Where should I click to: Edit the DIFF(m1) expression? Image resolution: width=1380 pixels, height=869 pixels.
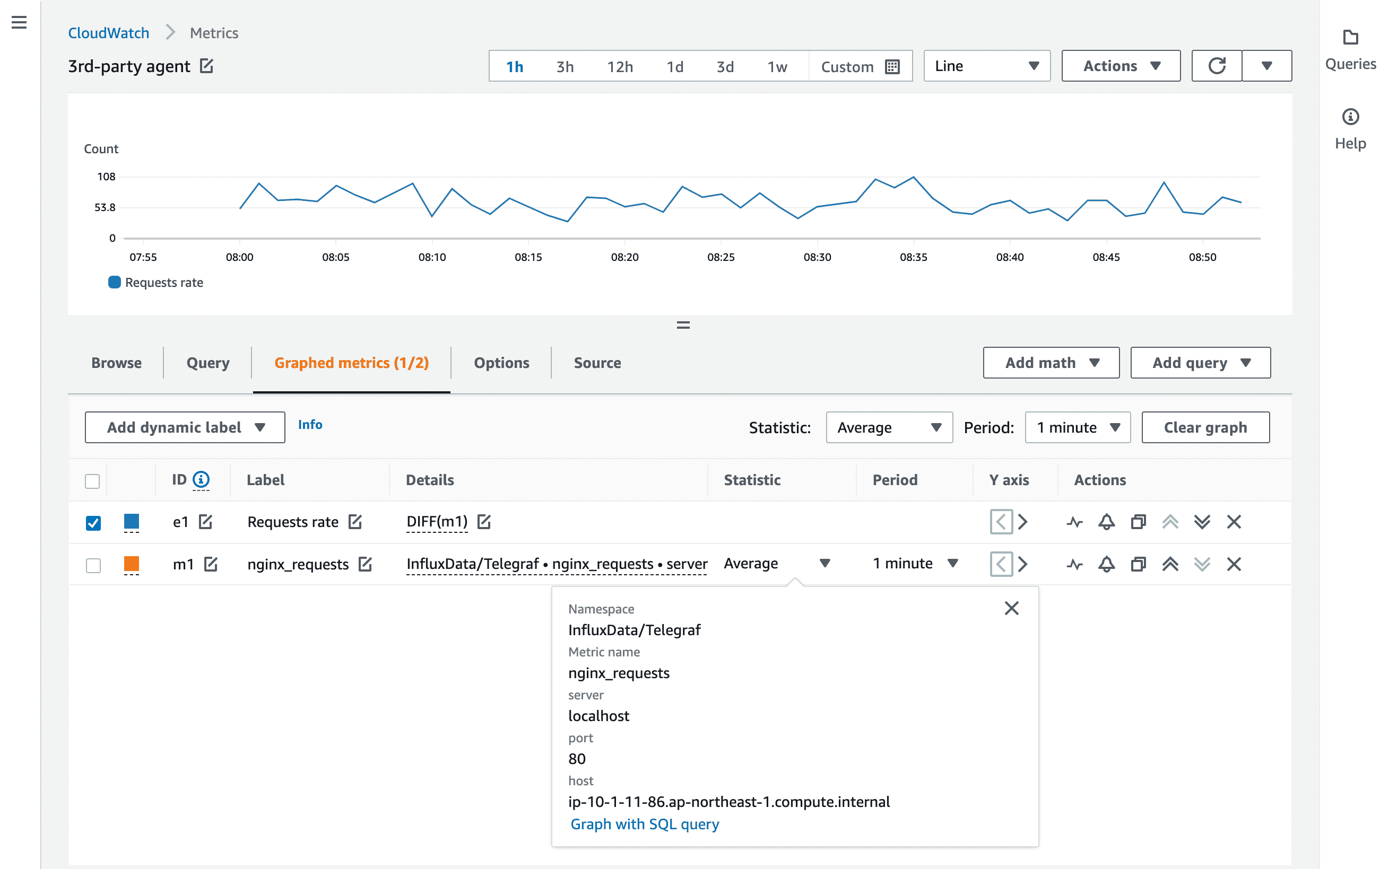point(484,522)
